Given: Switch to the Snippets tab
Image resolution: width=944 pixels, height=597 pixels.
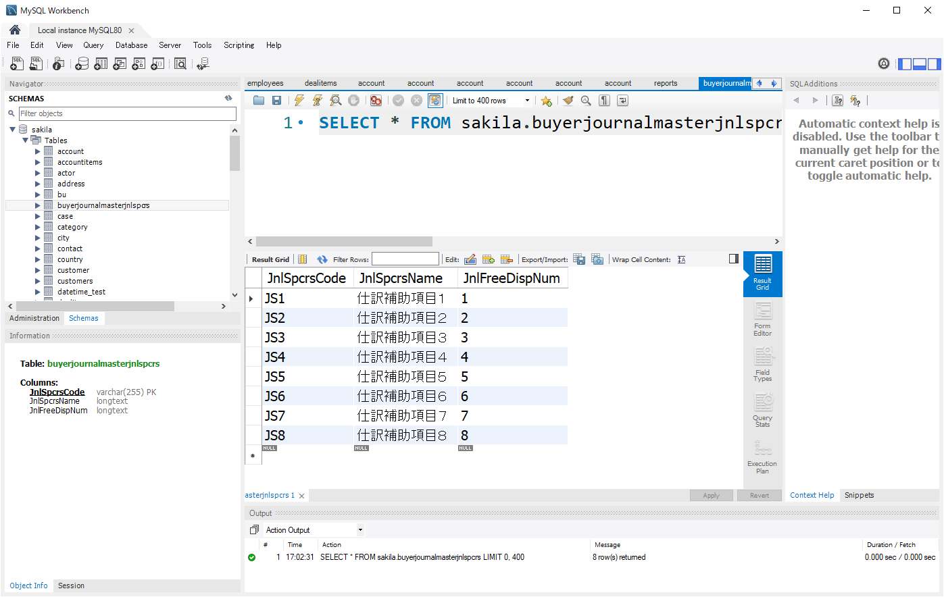Looking at the screenshot, I should 859,495.
